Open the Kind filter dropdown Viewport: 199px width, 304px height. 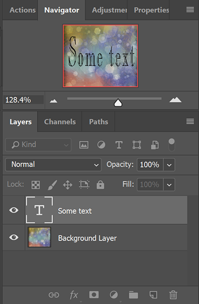click(38, 145)
